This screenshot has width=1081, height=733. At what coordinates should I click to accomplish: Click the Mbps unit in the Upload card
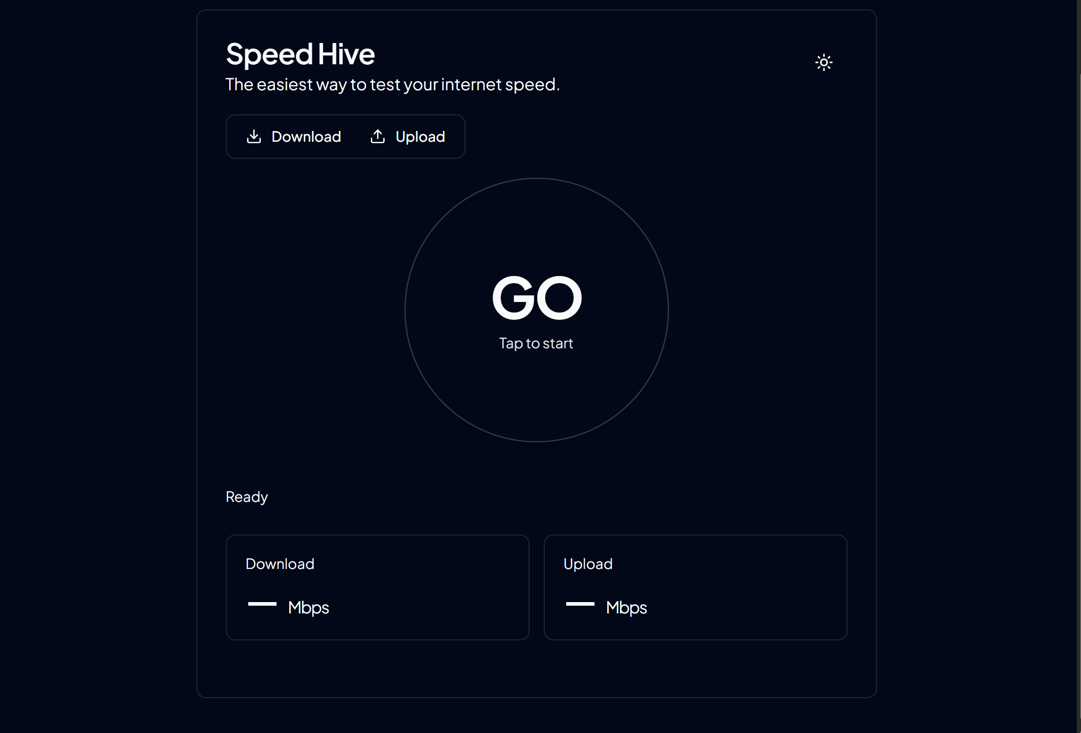pyautogui.click(x=626, y=607)
